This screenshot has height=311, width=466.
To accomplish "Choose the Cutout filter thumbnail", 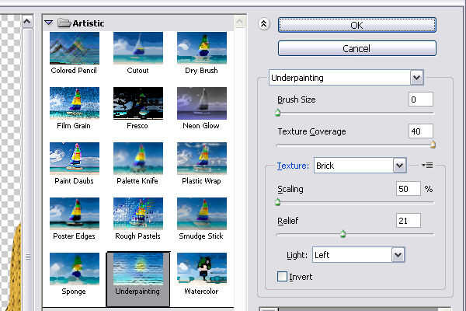I will (138, 48).
